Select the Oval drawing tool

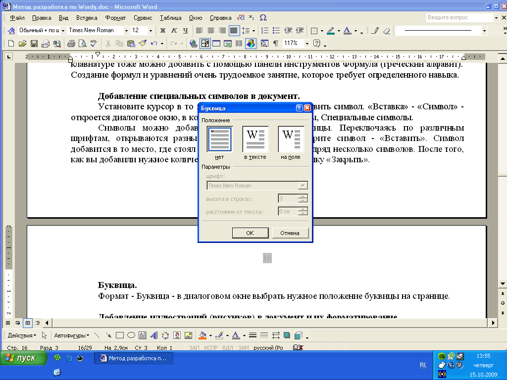click(131, 335)
